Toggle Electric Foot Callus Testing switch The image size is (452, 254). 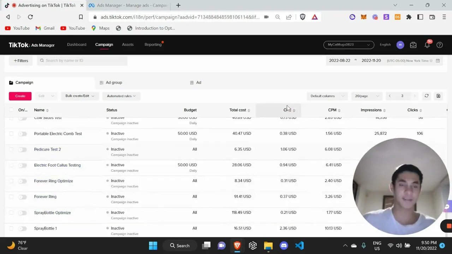[x=23, y=165]
